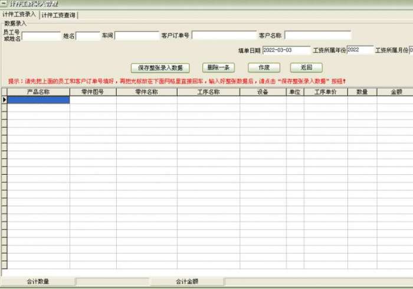Screen dimensions: 413x289
Task: Click the 工序单价 column header
Action: tap(326, 92)
